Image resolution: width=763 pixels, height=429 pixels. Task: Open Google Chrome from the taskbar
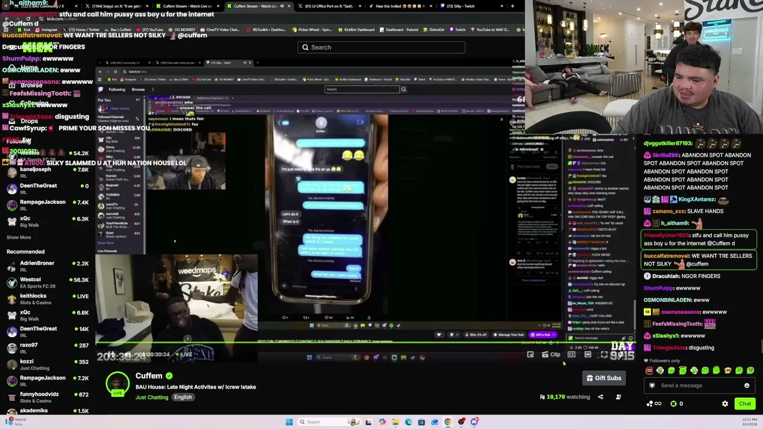pos(448,422)
